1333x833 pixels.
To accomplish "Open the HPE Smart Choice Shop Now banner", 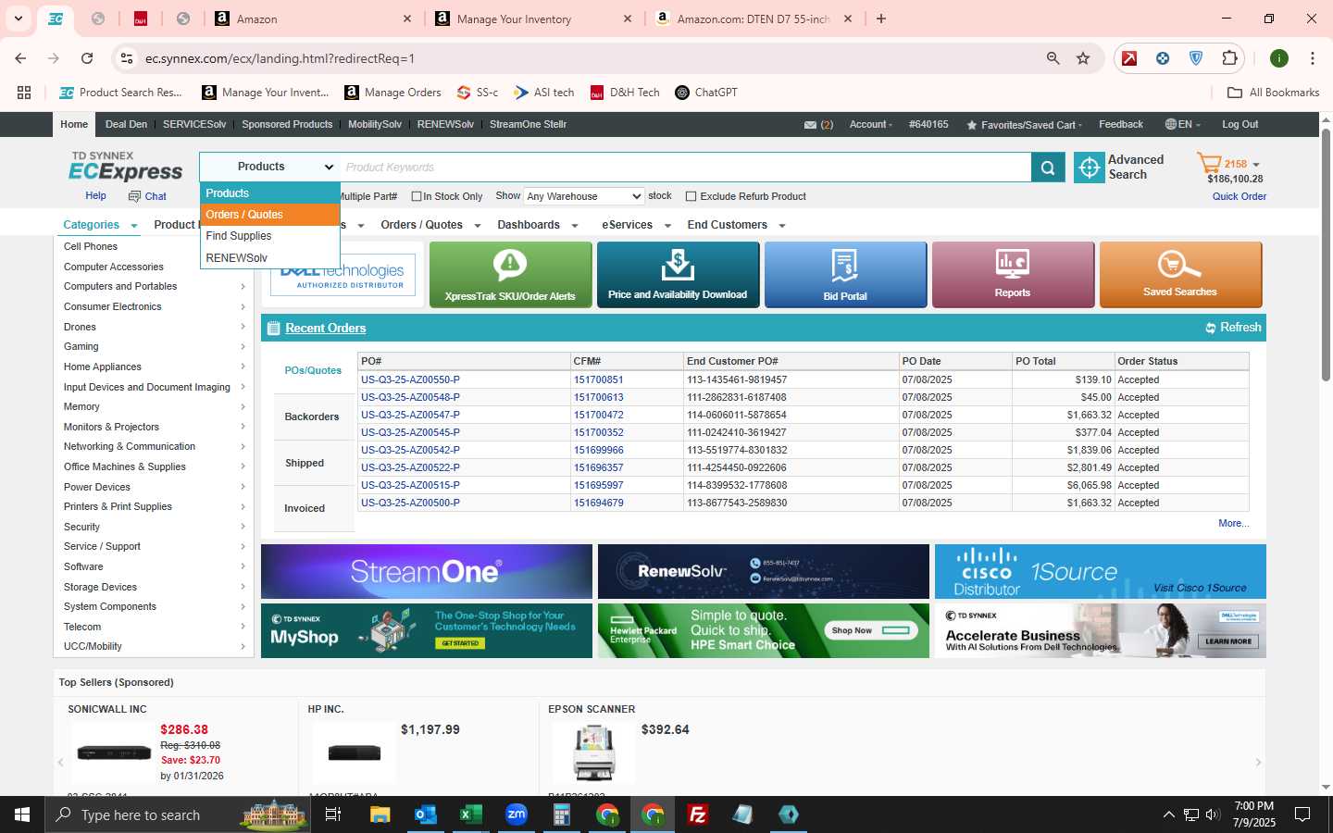I will (x=764, y=631).
